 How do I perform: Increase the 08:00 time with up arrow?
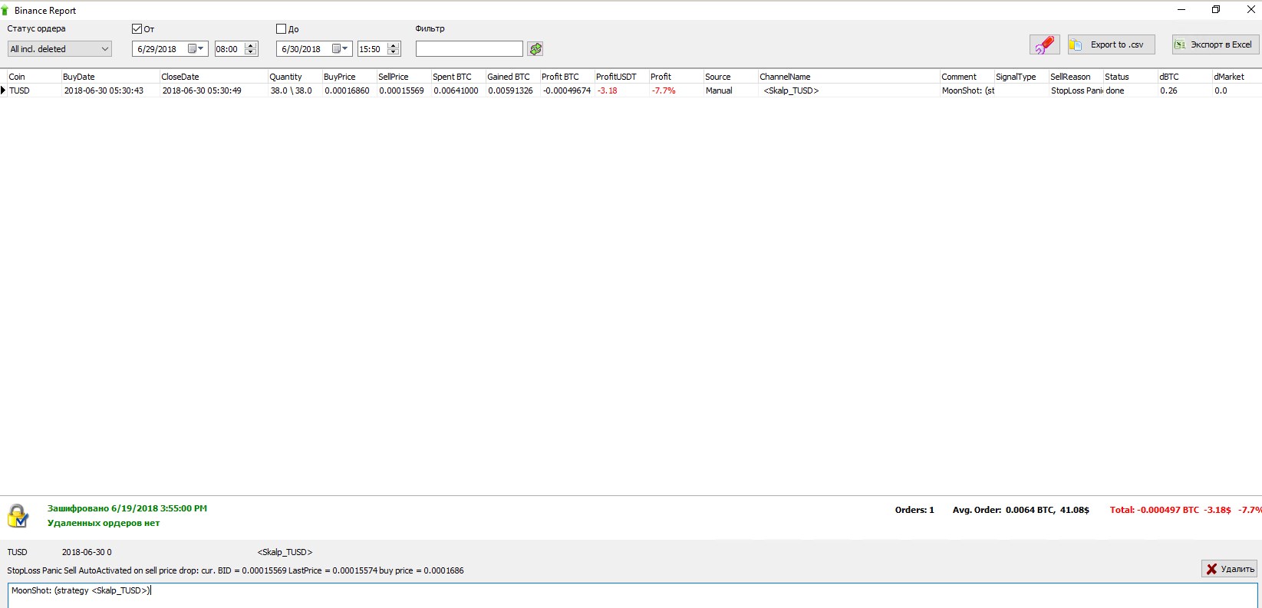250,45
